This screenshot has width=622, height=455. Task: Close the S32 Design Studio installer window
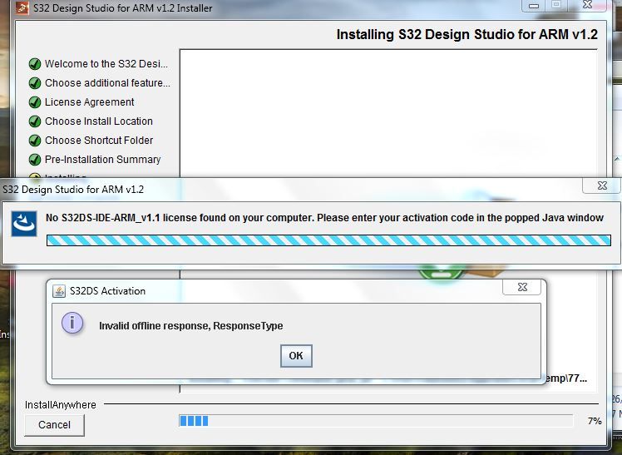tap(587, 5)
